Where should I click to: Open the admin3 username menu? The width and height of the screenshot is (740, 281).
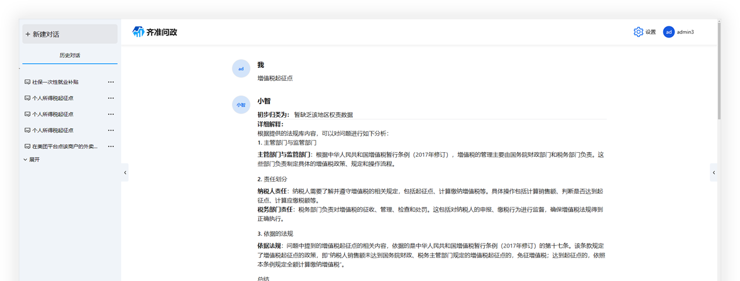tap(686, 32)
